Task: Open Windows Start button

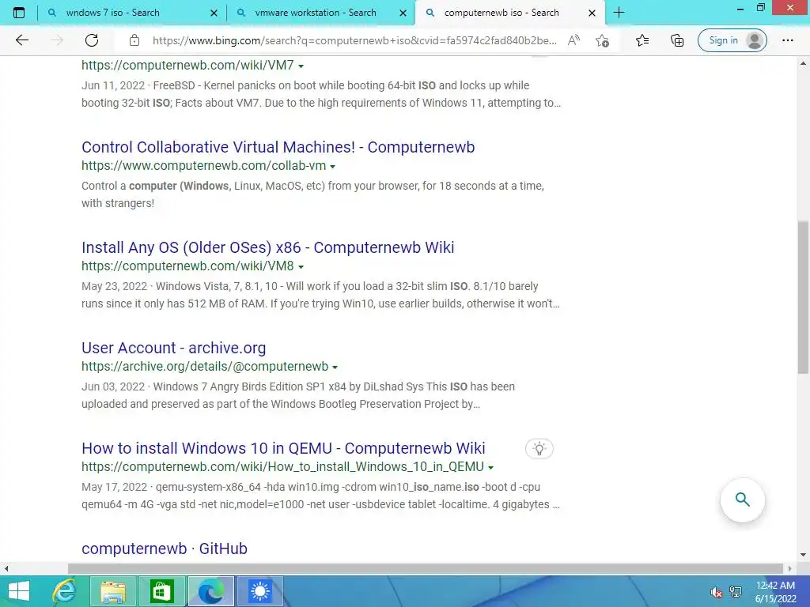Action: click(x=19, y=591)
